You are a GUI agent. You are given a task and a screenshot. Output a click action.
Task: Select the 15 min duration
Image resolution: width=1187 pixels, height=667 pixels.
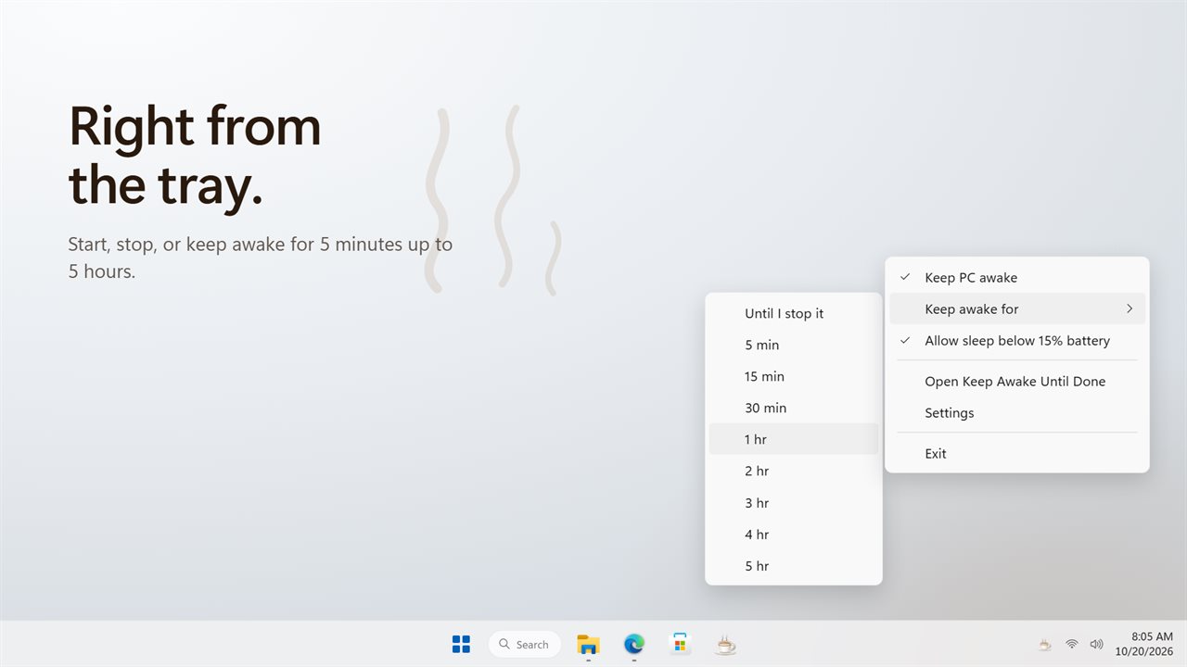794,376
